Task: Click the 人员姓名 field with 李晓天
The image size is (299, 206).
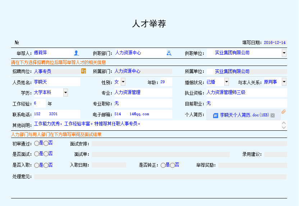Action: click(57, 82)
